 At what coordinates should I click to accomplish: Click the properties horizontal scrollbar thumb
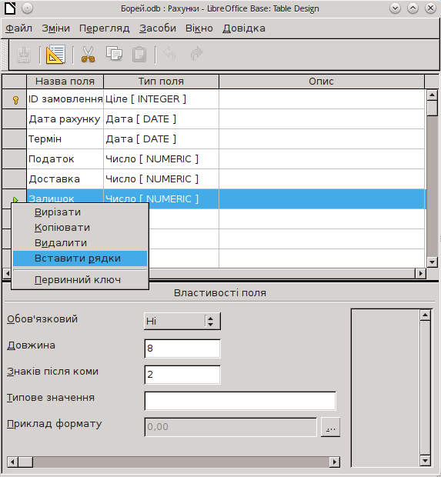coord(25,462)
